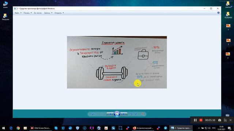This screenshot has width=234, height=131.
Task: Show hidden system tray icons
Action: (x=199, y=128)
